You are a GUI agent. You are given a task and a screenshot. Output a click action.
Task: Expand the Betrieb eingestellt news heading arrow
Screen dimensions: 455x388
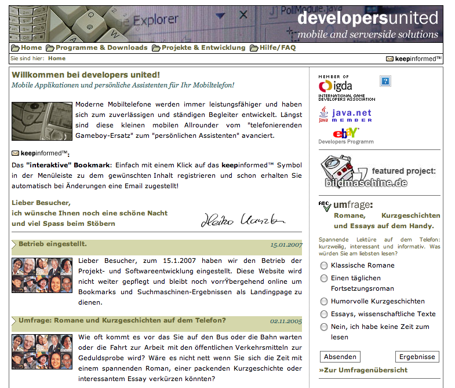point(14,244)
